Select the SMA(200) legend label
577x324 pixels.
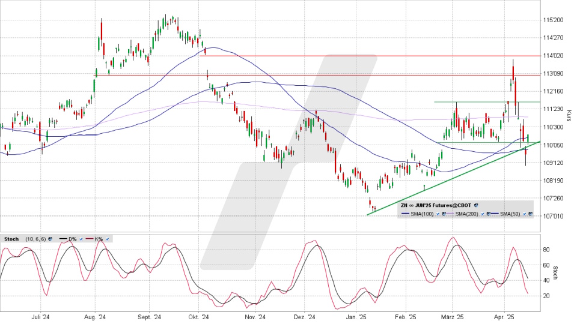click(466, 214)
